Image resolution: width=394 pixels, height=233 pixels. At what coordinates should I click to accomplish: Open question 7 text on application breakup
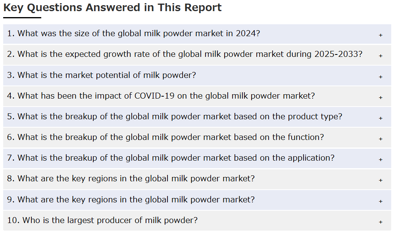pyautogui.click(x=171, y=158)
